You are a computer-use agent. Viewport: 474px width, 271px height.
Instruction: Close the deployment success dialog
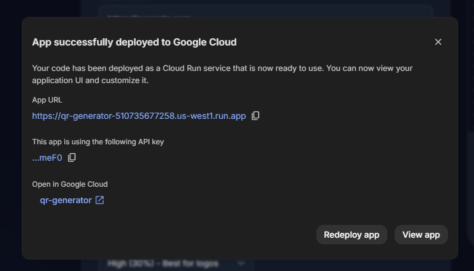click(438, 42)
